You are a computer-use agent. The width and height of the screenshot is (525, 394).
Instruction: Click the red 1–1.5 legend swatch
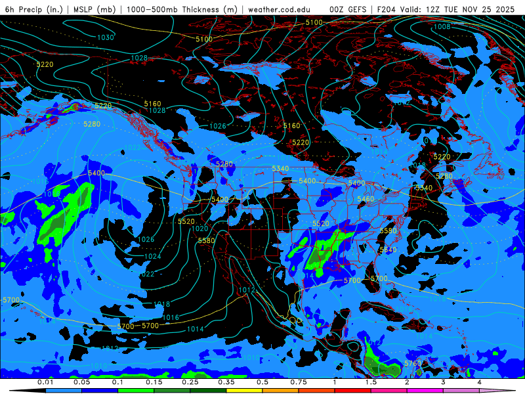tap(353, 391)
